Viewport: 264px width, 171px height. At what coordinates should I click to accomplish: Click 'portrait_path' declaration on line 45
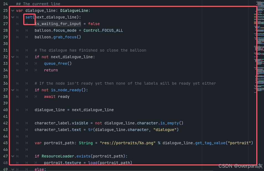pyautogui.click(x=59, y=143)
